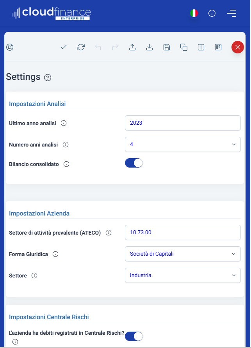Close the panel with red X button
This screenshot has width=251, height=348.
click(x=238, y=47)
